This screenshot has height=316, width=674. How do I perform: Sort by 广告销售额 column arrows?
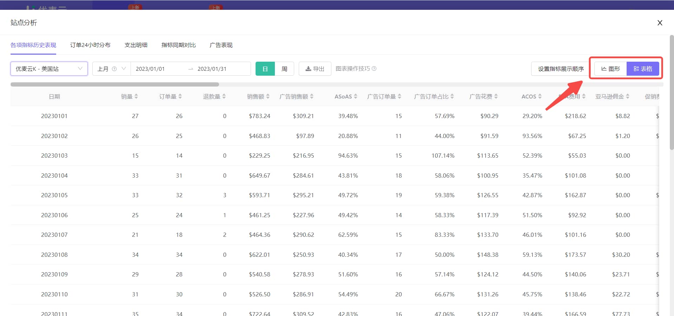pos(312,96)
